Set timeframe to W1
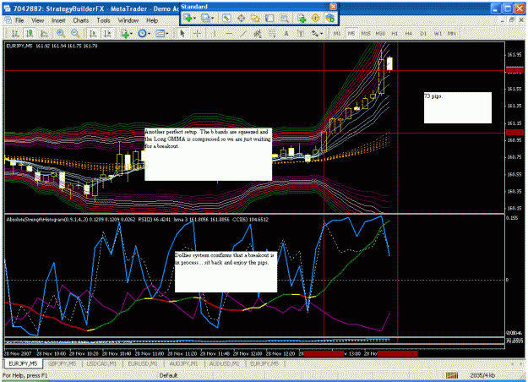This screenshot has height=382, width=528. tap(438, 33)
